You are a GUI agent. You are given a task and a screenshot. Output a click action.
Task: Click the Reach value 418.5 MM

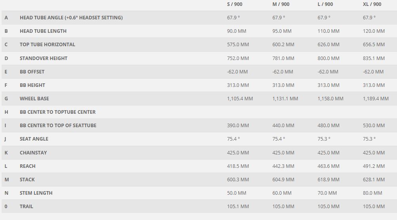[x=238, y=166]
